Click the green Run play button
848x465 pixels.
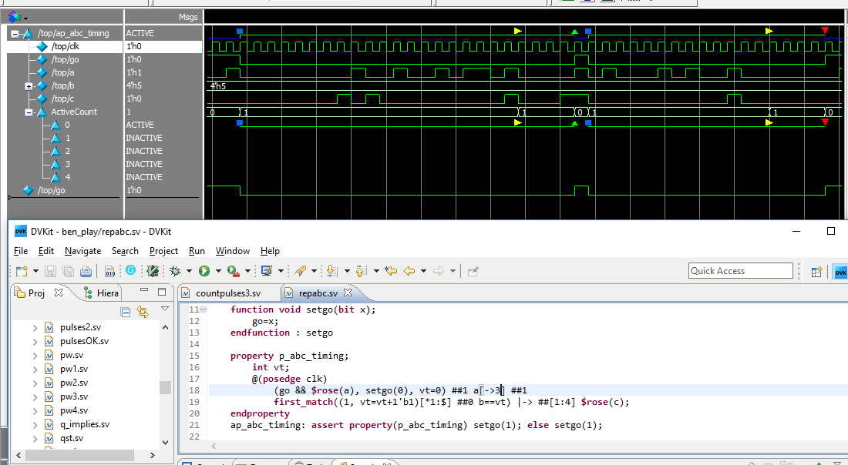pos(204,271)
